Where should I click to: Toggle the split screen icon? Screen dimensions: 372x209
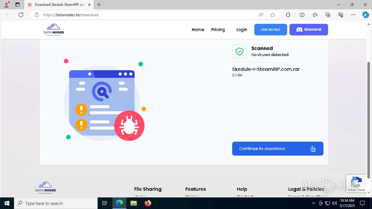point(302,15)
